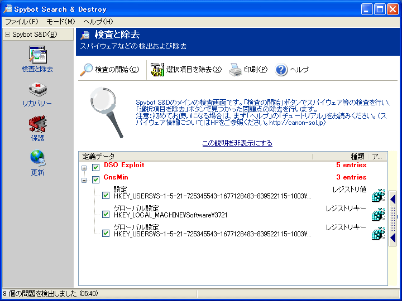Click the '3 entries' text
The height and width of the screenshot is (301, 402).
point(351,177)
